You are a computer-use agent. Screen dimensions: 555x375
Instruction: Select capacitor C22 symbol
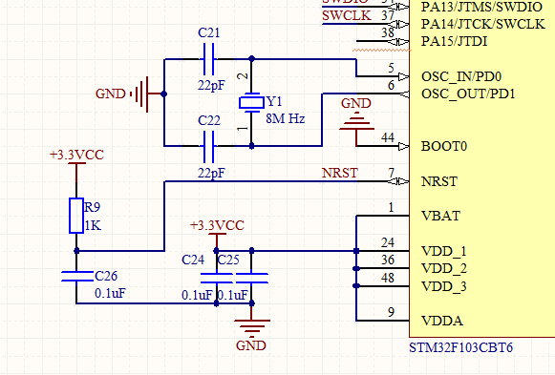pos(208,146)
